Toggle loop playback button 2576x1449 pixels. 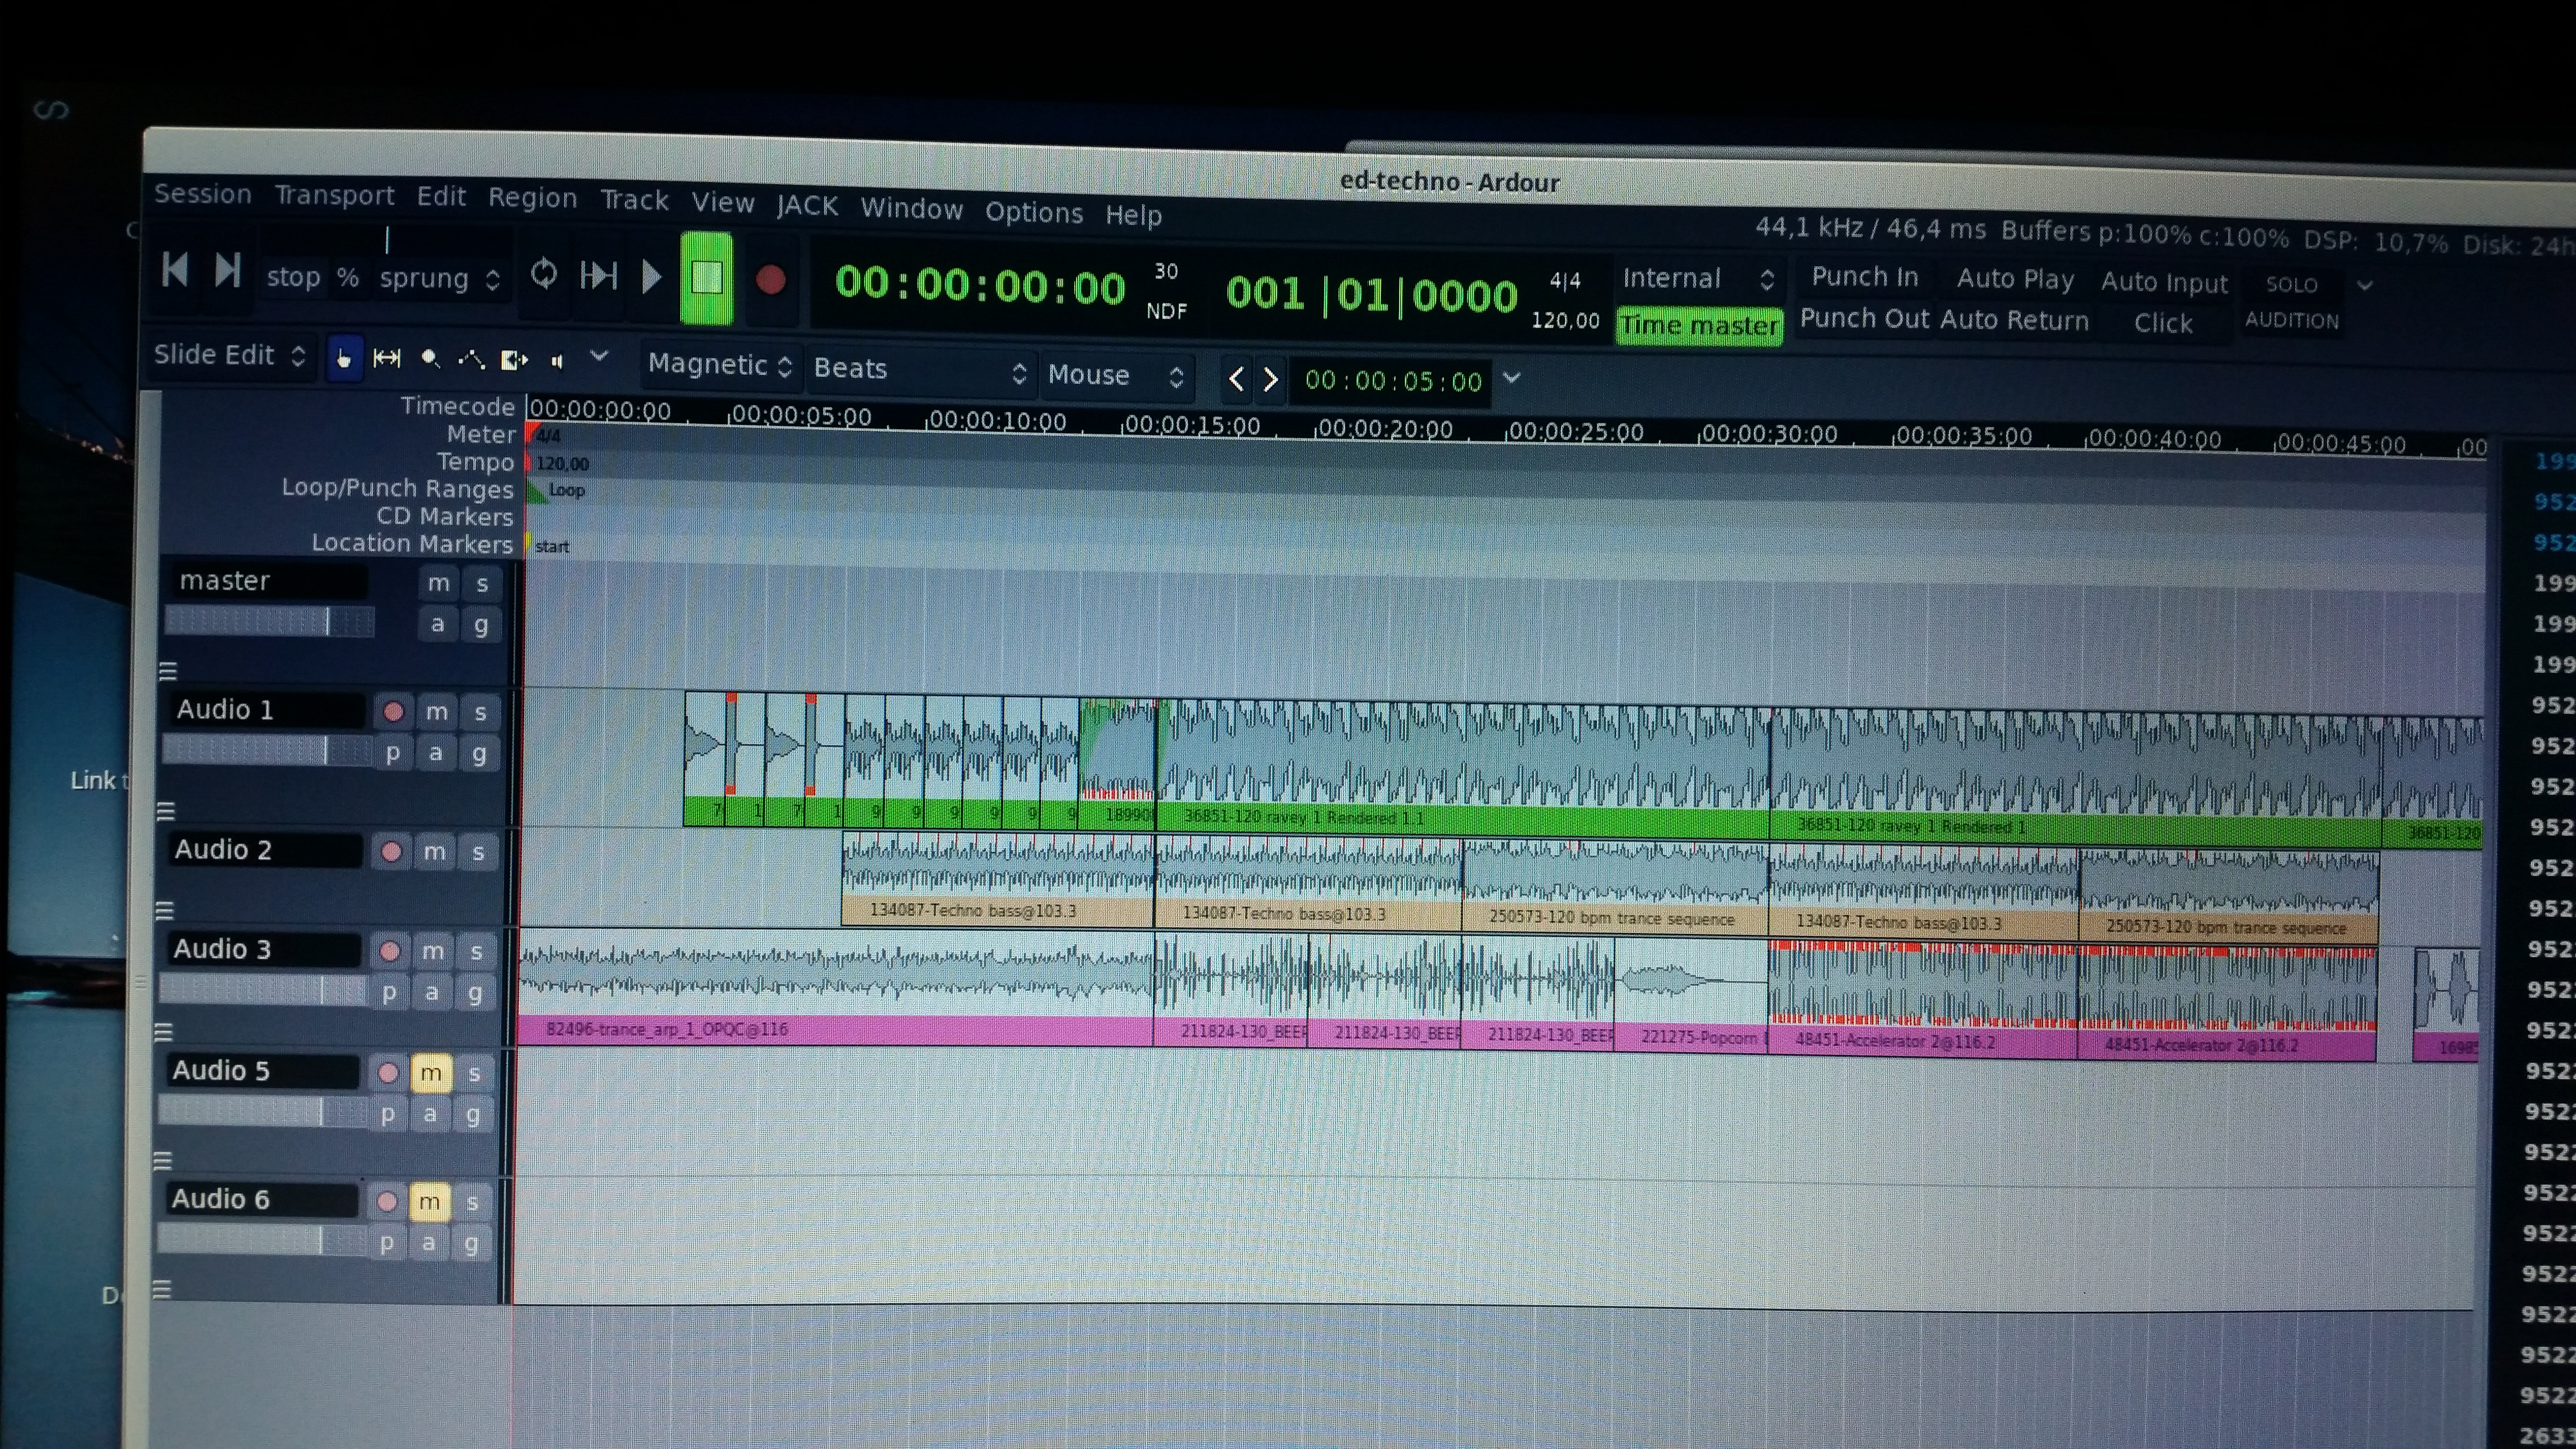tap(543, 273)
